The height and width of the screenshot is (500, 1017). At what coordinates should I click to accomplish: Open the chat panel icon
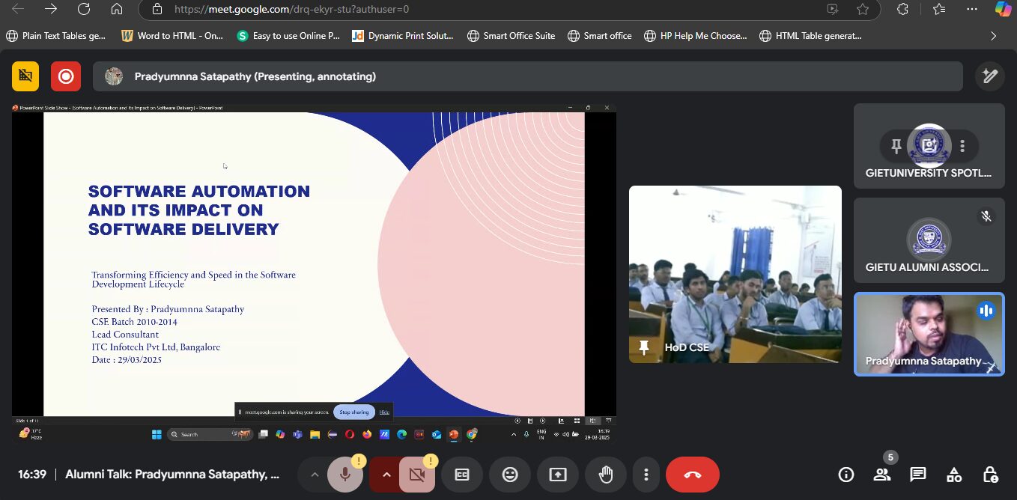[x=917, y=475]
